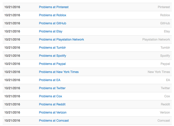Image resolution: width=174 pixels, height=126 pixels.
Task: Open the Problems at Spotify link
Action: point(52,56)
